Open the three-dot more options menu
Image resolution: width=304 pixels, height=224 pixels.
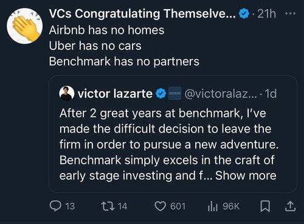point(290,13)
